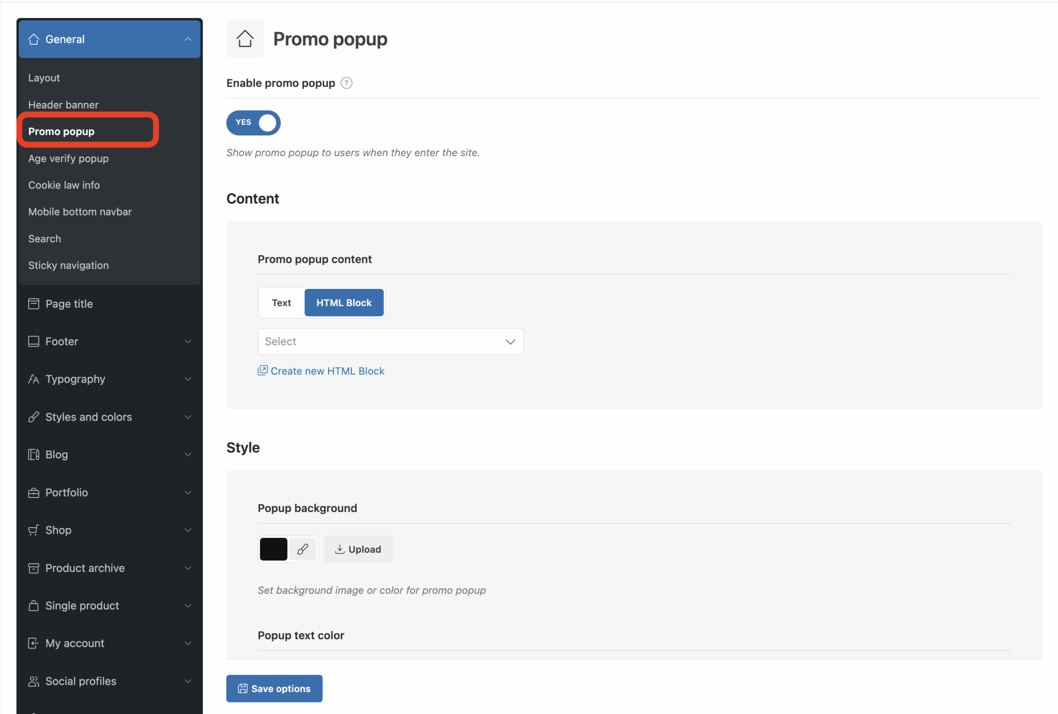Click Save options button
Image resolution: width=1058 pixels, height=714 pixels.
274,688
